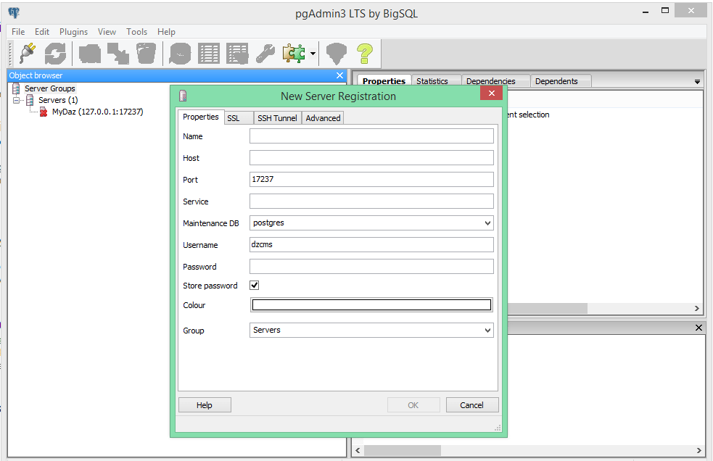The width and height of the screenshot is (713, 461).
Task: Close the Object browser panel
Action: click(339, 75)
